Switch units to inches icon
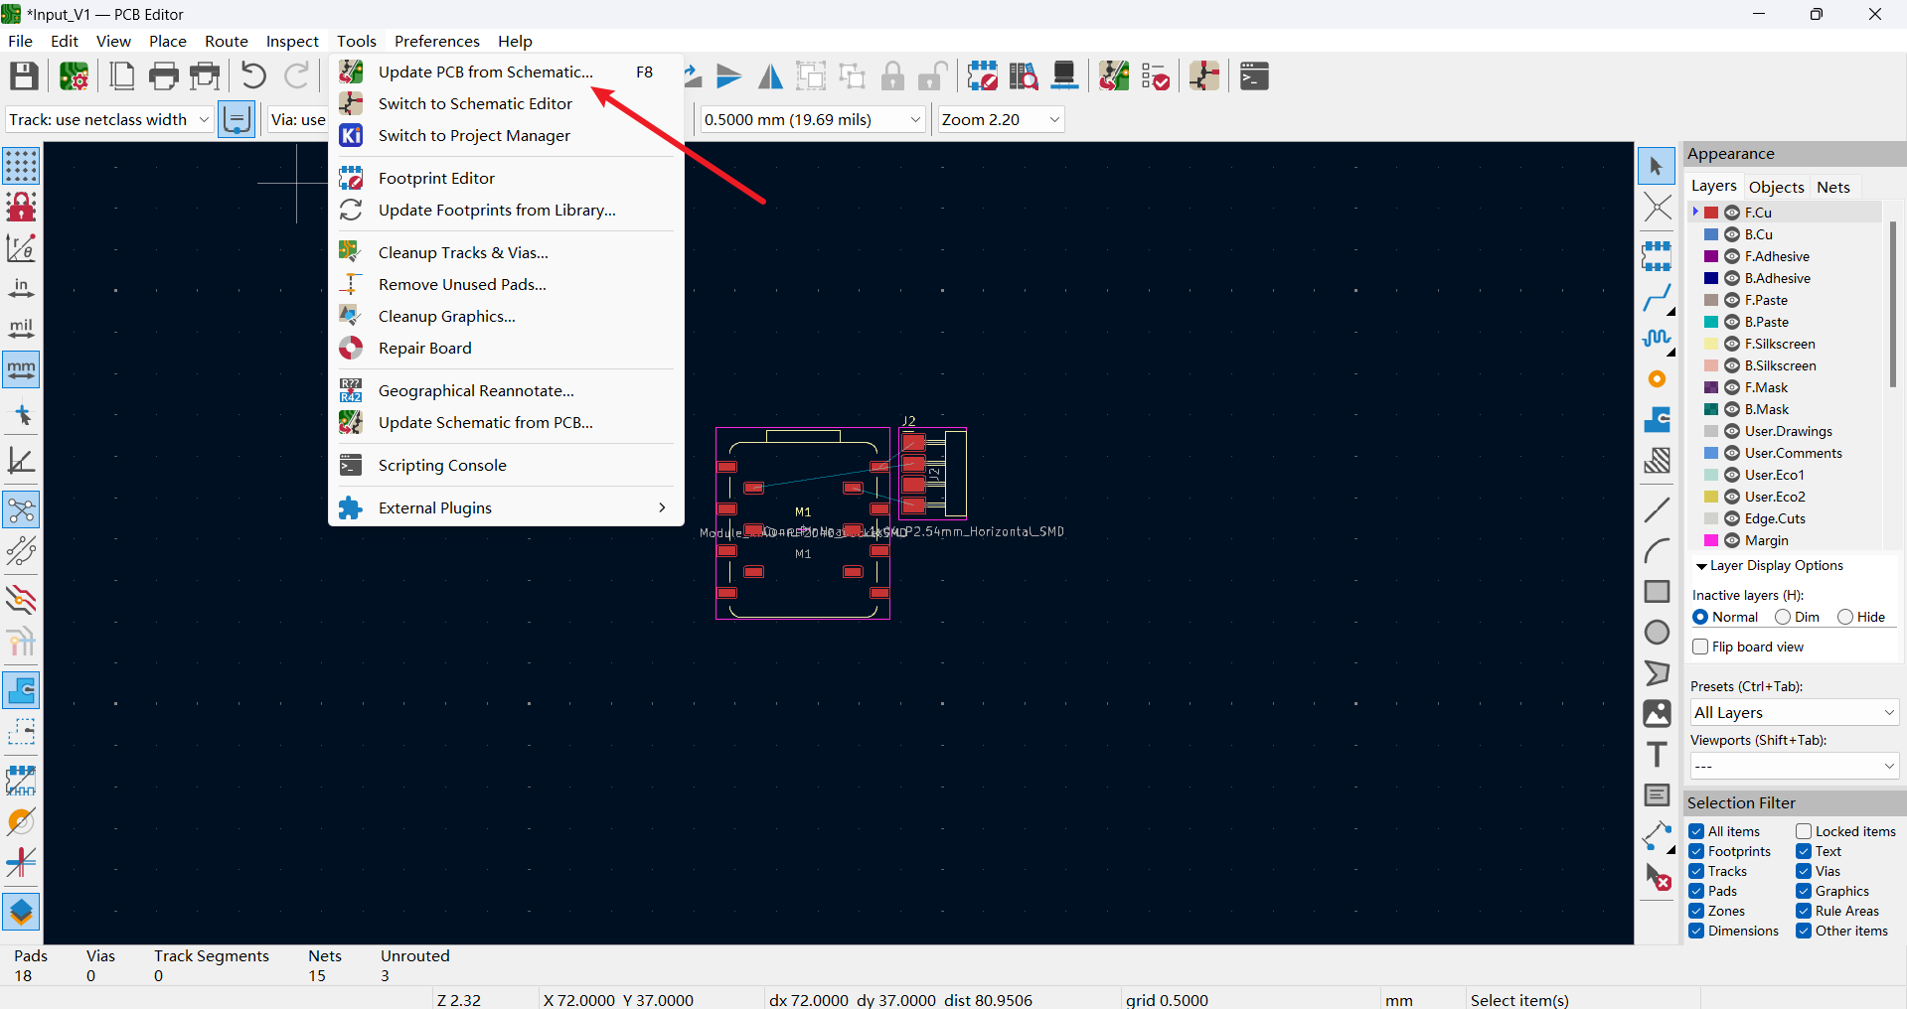The height and width of the screenshot is (1009, 1907). [21, 289]
